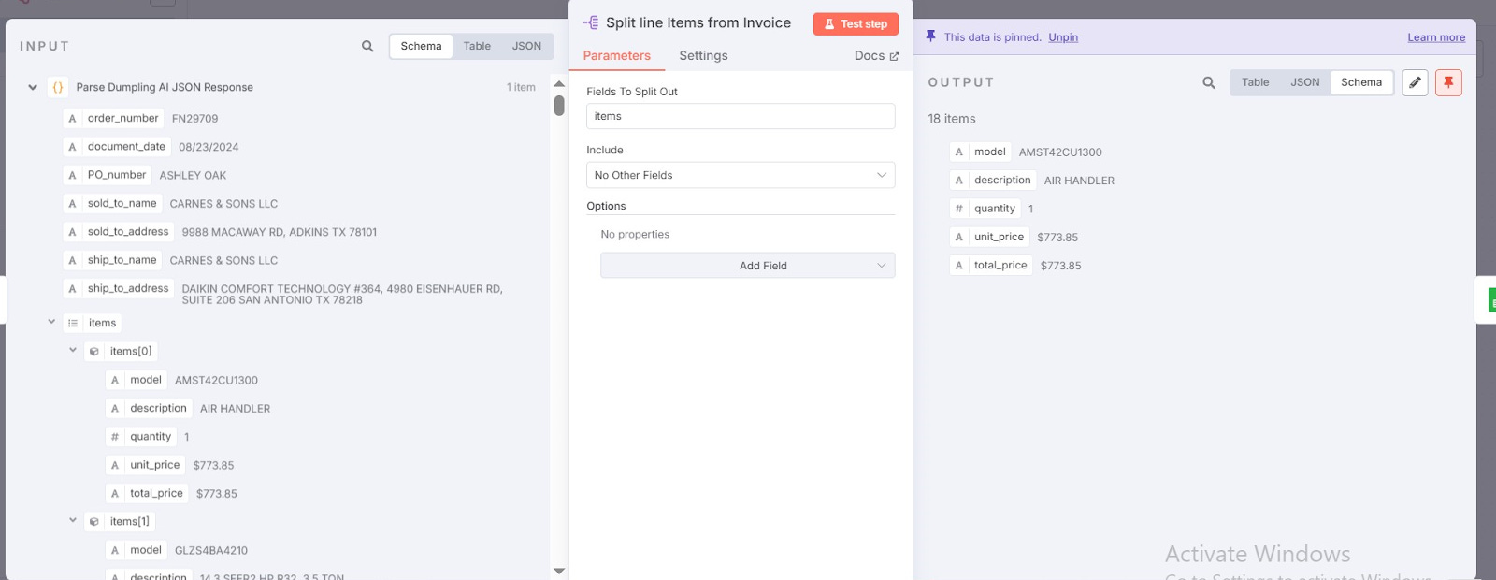Click the red pin data icon button

(x=1448, y=82)
